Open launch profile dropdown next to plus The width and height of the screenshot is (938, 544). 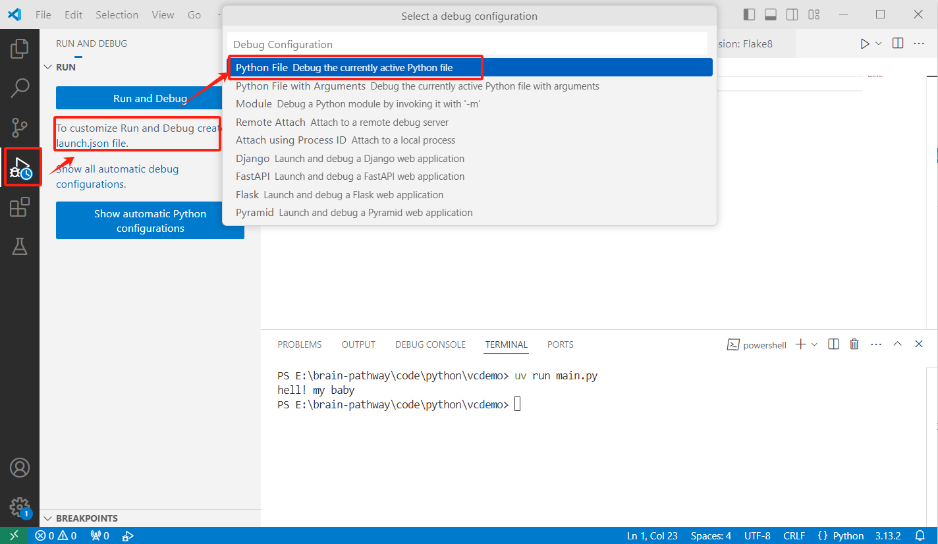tap(815, 344)
